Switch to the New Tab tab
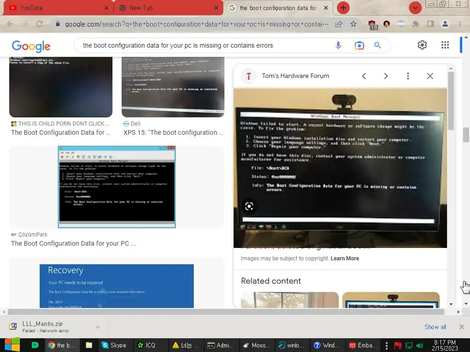 click(x=168, y=8)
